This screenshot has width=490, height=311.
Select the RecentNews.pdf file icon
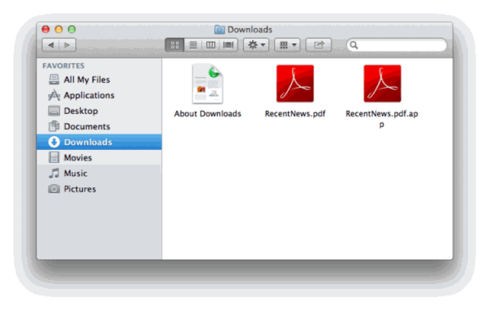pyautogui.click(x=295, y=84)
